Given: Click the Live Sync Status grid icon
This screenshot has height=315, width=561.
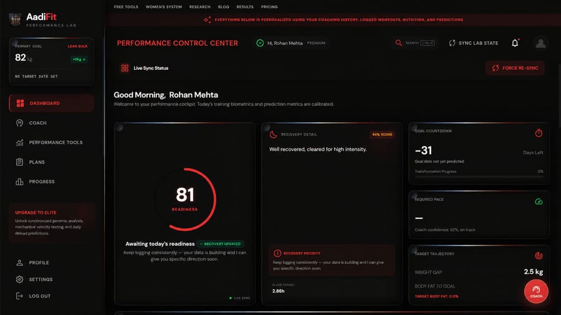Looking at the screenshot, I should 125,68.
